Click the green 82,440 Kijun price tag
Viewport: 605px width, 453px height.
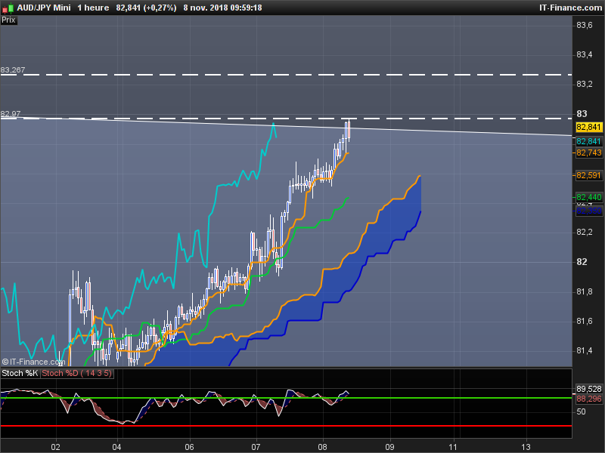(589, 197)
